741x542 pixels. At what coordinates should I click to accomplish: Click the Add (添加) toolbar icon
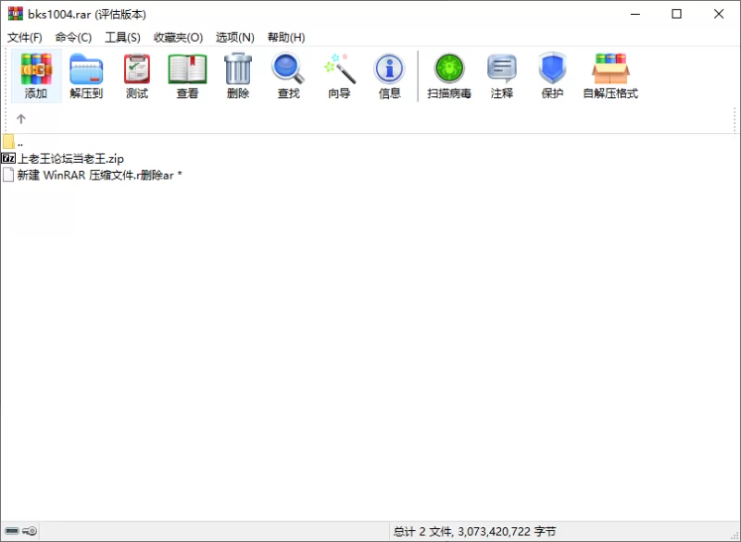click(36, 76)
